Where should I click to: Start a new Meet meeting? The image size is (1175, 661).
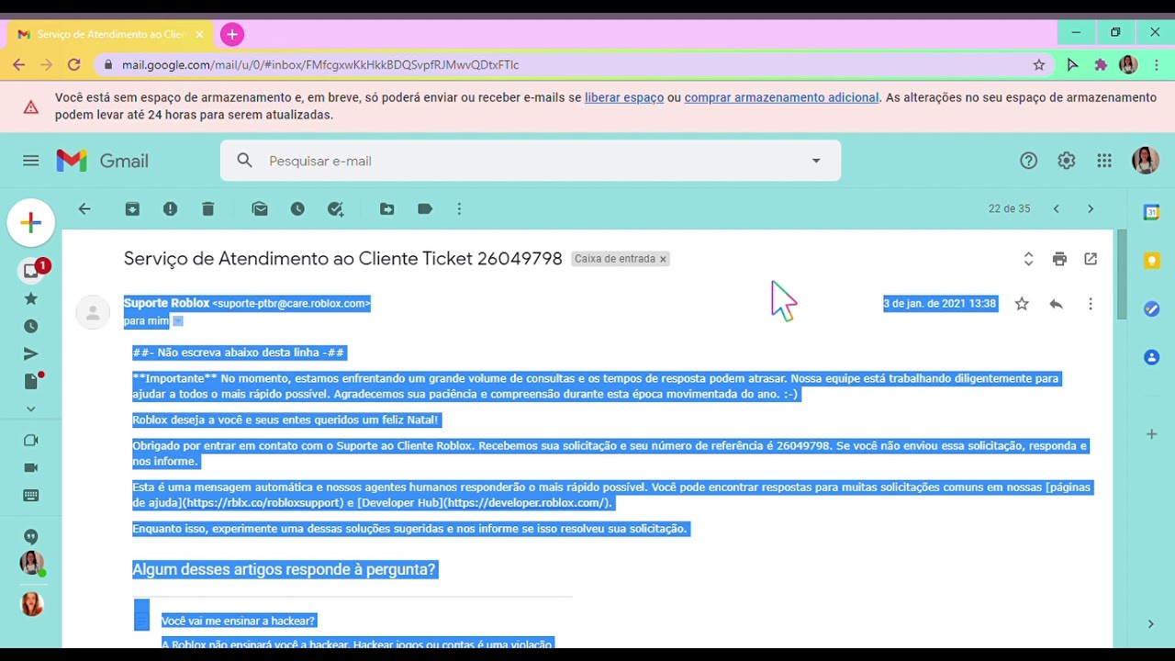pyautogui.click(x=31, y=440)
